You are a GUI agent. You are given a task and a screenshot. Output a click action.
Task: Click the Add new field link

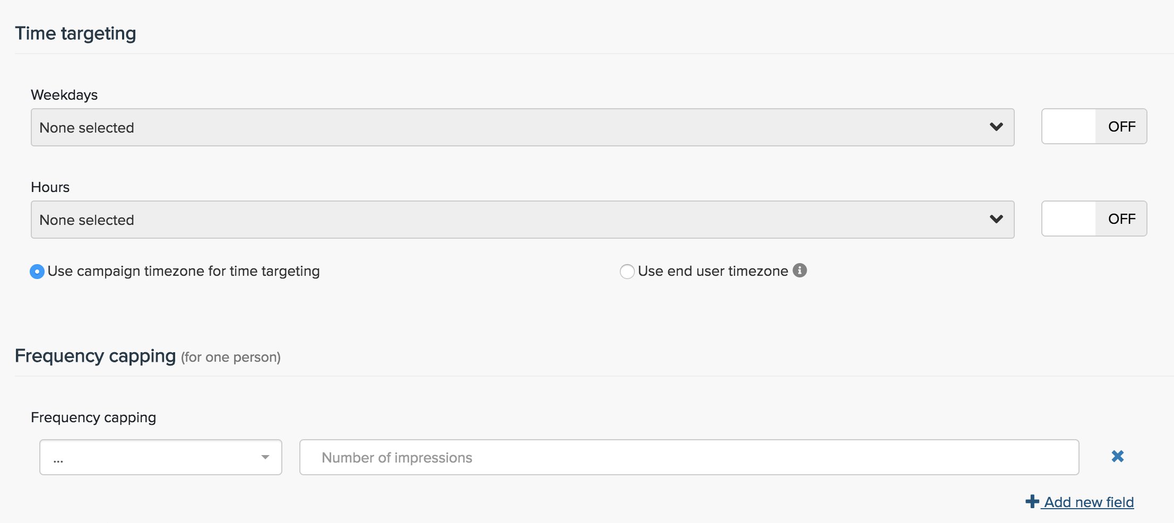(1089, 502)
